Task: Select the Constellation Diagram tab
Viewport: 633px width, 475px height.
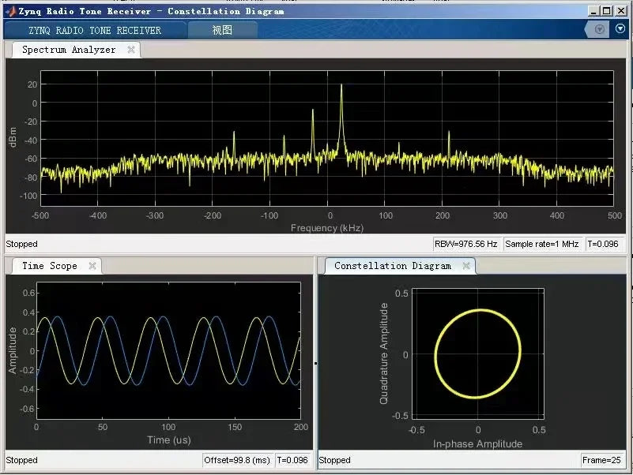Action: [393, 266]
